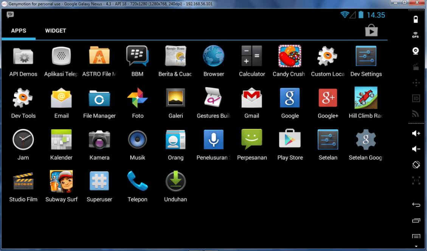Click the battery status bar icon

pos(361,15)
